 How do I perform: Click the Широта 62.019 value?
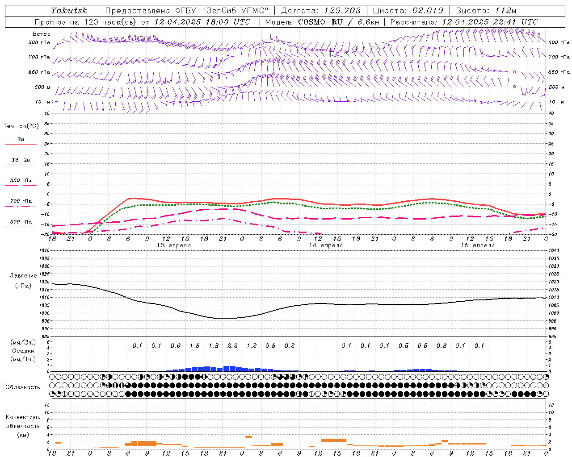click(428, 11)
